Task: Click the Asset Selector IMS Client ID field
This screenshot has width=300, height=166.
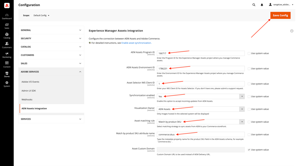Action: [201, 84]
